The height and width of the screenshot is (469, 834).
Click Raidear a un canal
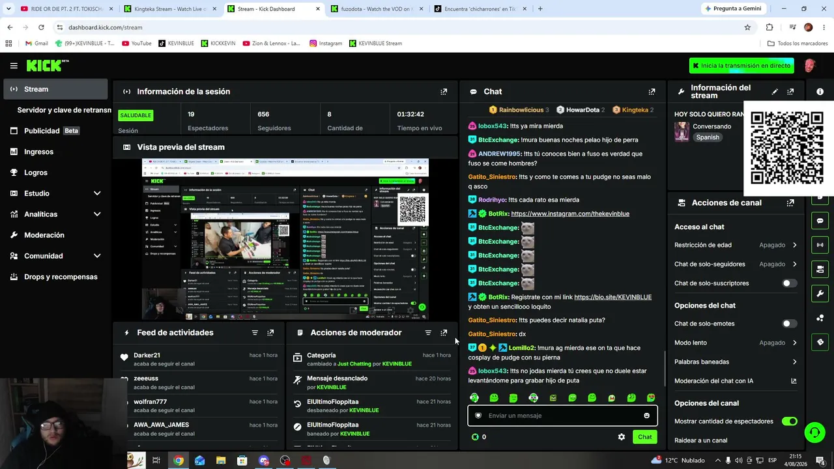coord(700,440)
